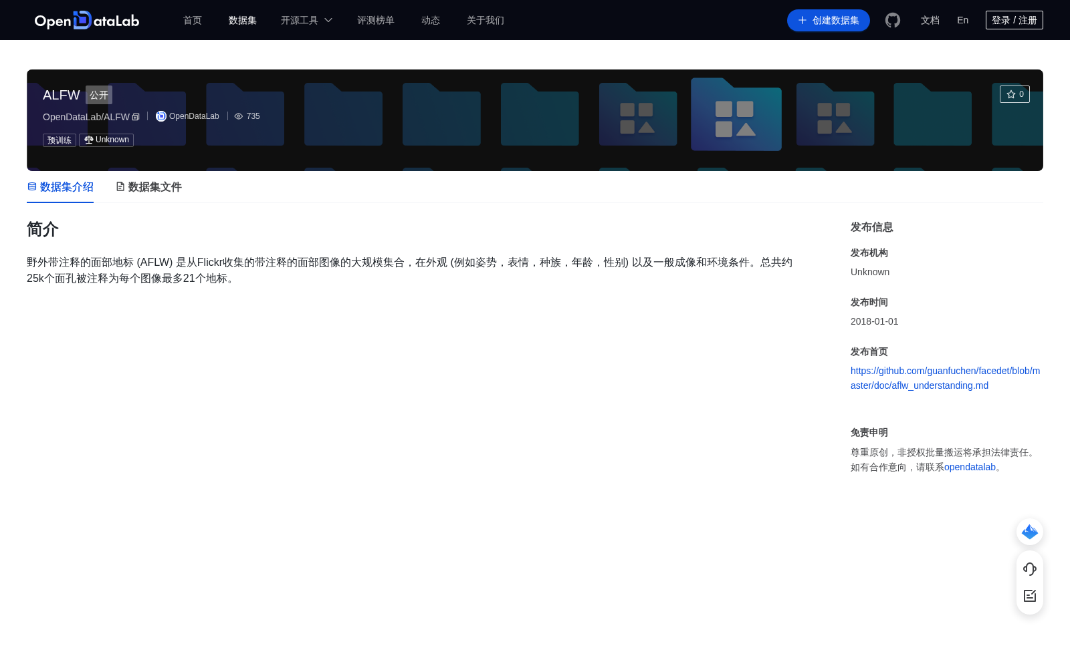
Task: Click the 登录 / 注册 button
Action: pos(1014,20)
